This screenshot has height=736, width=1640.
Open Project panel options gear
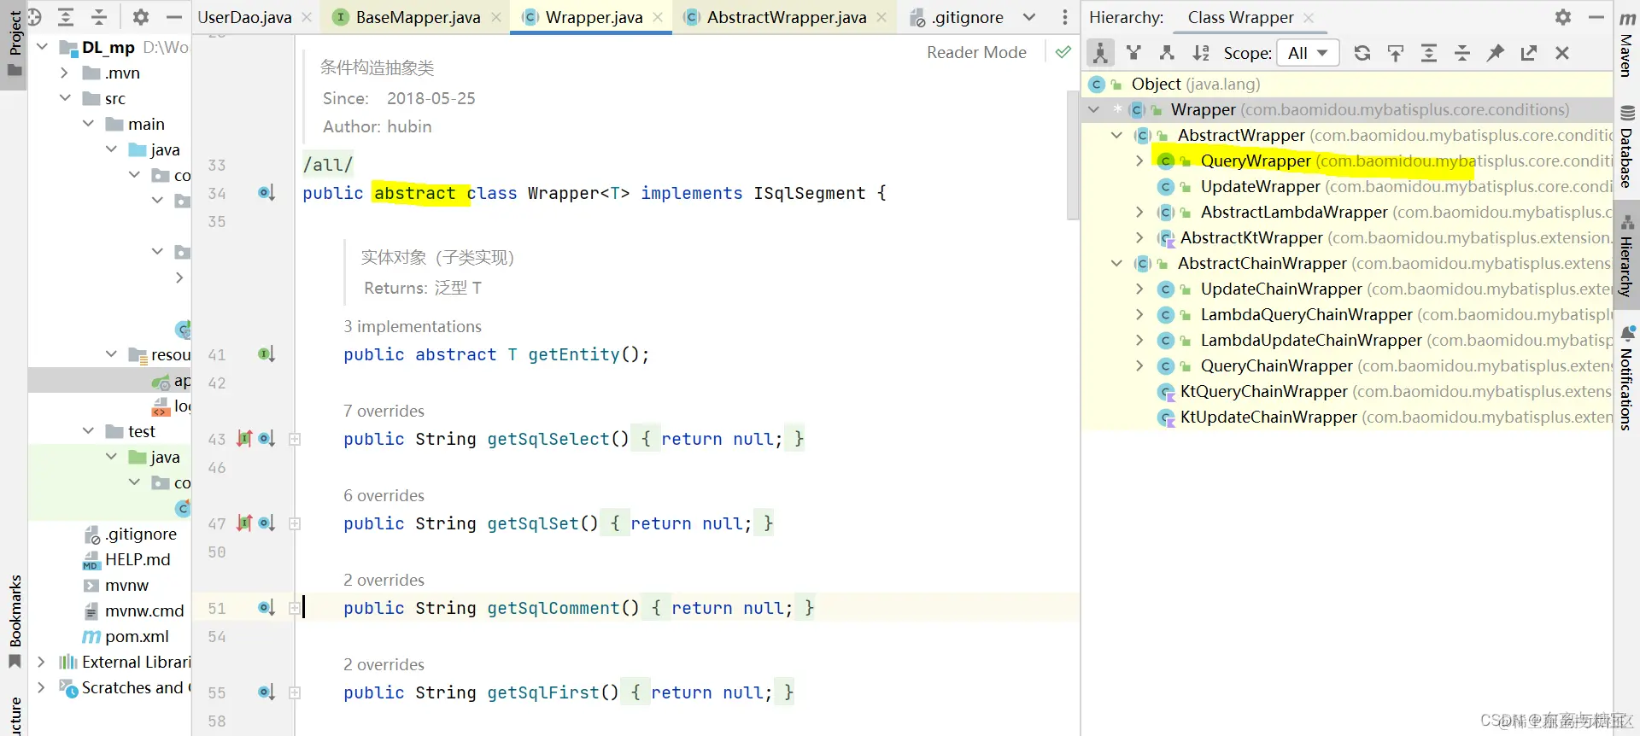141,17
